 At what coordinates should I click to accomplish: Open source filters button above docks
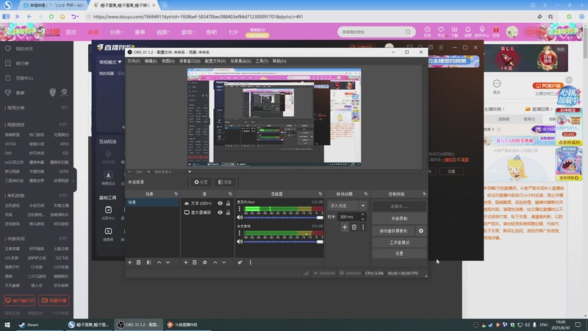(x=225, y=182)
